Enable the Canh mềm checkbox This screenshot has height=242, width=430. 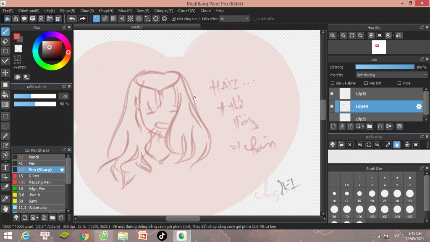(x=255, y=19)
